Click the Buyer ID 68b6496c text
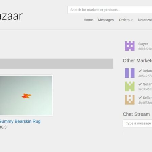The height and width of the screenshot is (152, 152). click(145, 49)
